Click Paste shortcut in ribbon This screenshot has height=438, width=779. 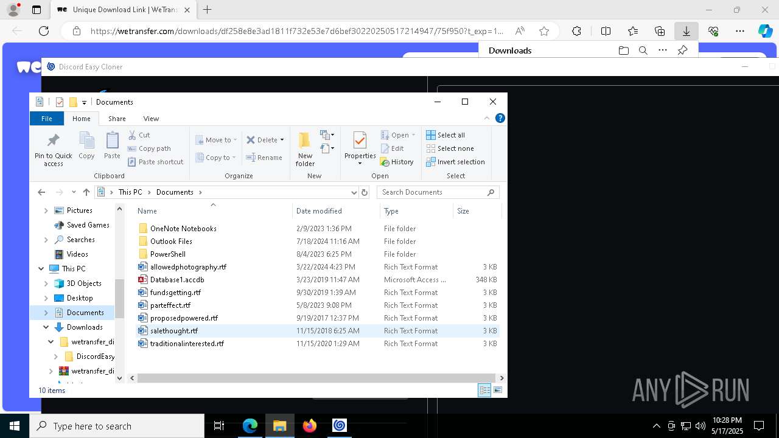point(155,162)
